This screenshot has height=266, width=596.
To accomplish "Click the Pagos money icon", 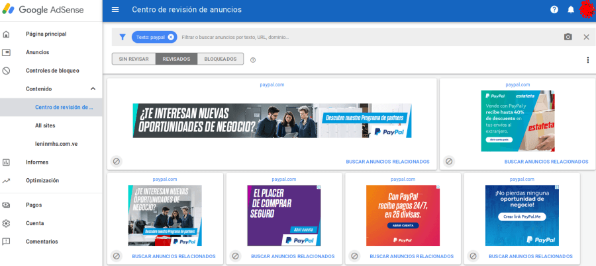I will (6, 205).
